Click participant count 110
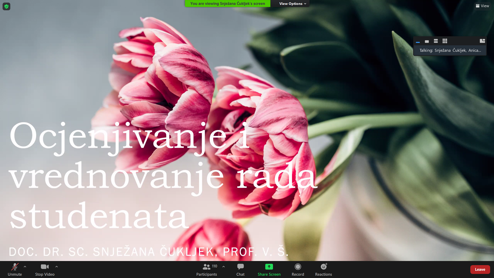 click(215, 266)
